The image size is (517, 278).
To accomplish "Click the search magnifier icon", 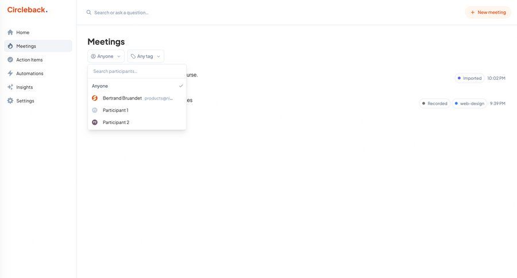I will (x=88, y=13).
